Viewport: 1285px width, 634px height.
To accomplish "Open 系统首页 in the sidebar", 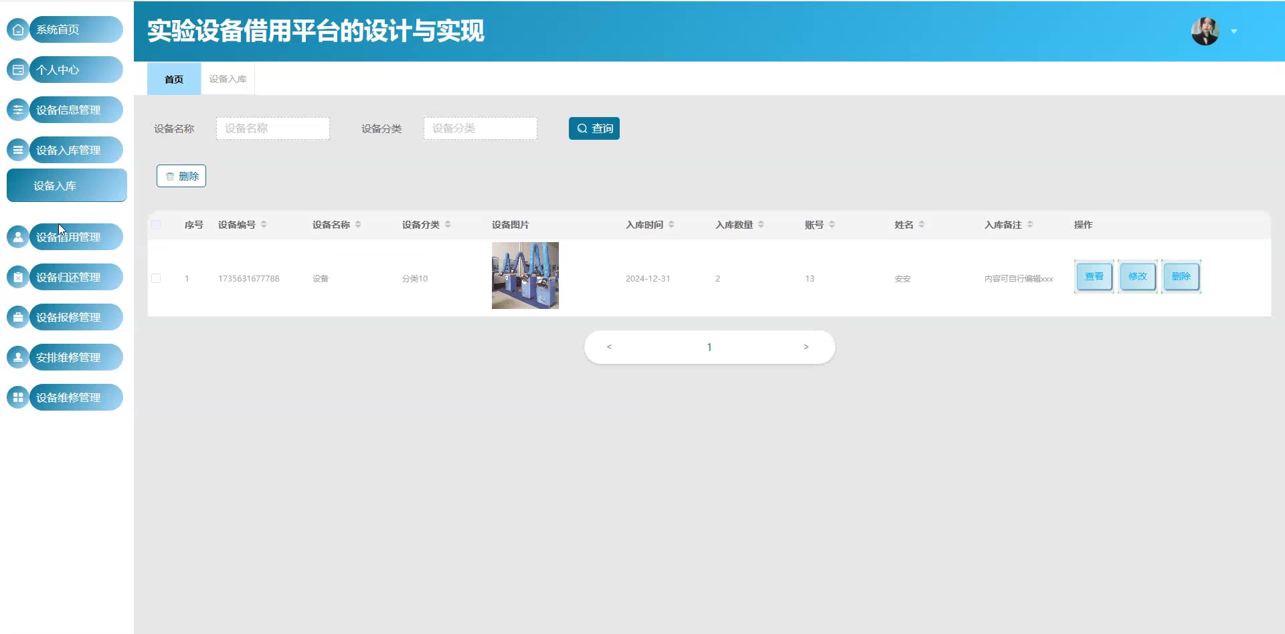I will point(76,29).
